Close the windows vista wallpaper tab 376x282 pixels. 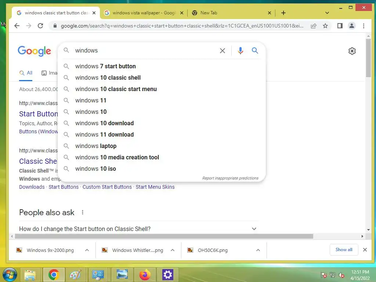[181, 13]
